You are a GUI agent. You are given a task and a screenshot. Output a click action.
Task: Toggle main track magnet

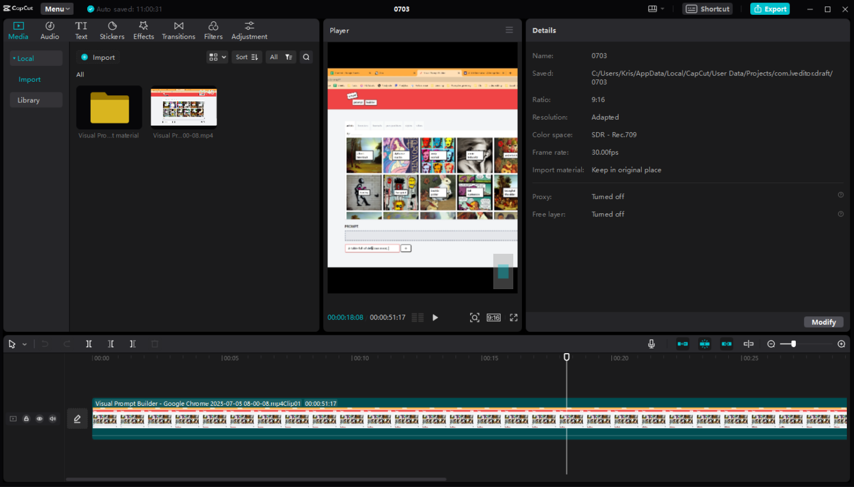click(683, 344)
